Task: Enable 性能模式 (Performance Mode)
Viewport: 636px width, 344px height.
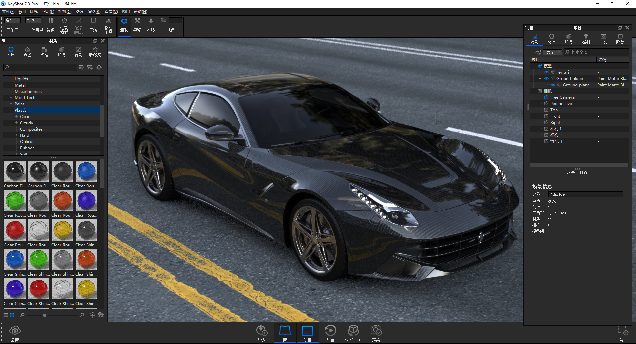Action: [x=64, y=25]
